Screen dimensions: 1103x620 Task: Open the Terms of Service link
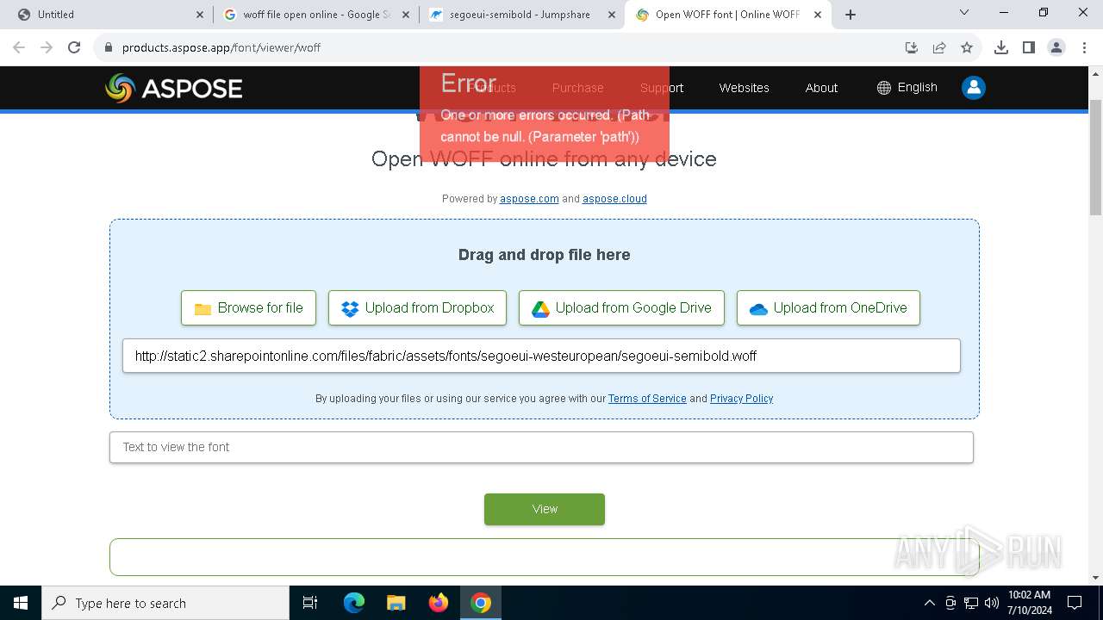(647, 399)
